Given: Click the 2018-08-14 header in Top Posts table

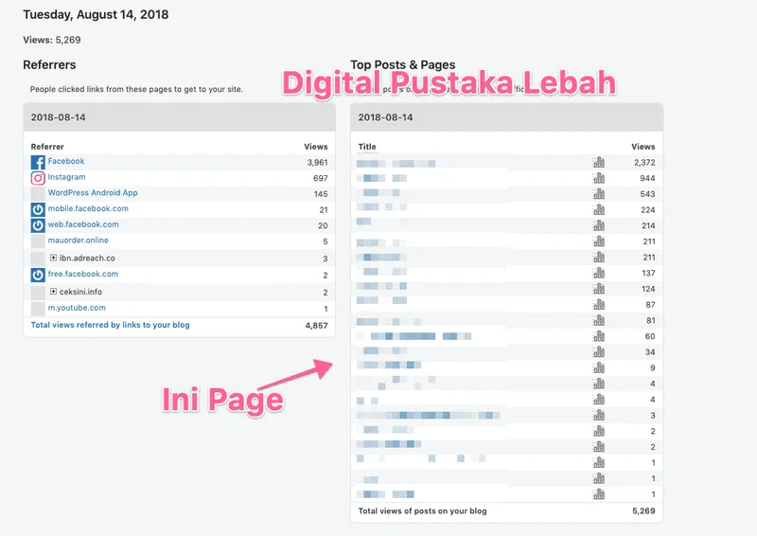Looking at the screenshot, I should (385, 117).
